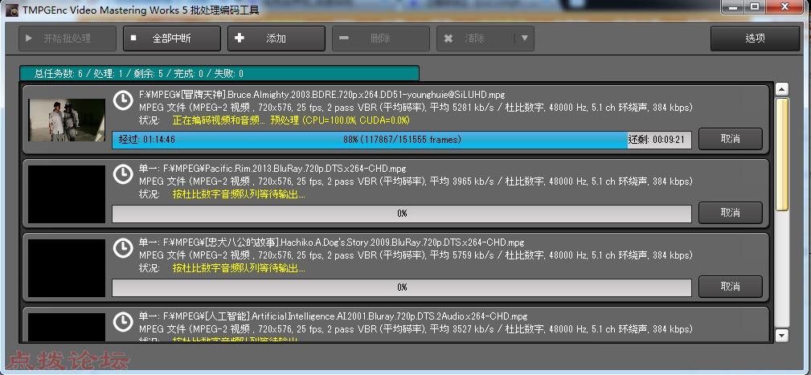Click the minus icon on 删除
Viewport: 811px width, 375px height.
[x=343, y=39]
